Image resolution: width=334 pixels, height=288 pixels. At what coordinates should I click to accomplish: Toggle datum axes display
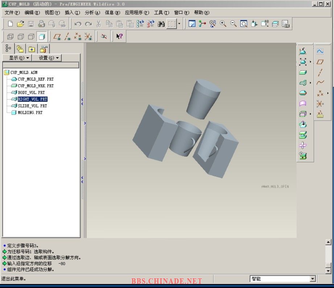[67, 37]
